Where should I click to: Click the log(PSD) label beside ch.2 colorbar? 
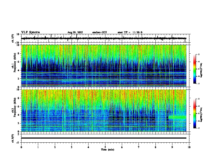[201, 115]
